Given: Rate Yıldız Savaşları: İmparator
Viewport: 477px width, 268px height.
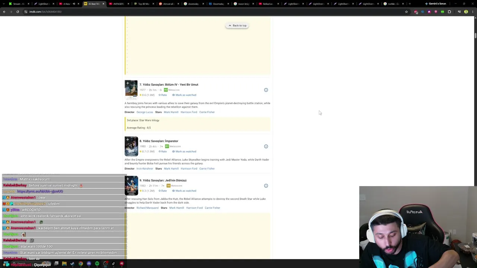Looking at the screenshot, I should (x=162, y=151).
